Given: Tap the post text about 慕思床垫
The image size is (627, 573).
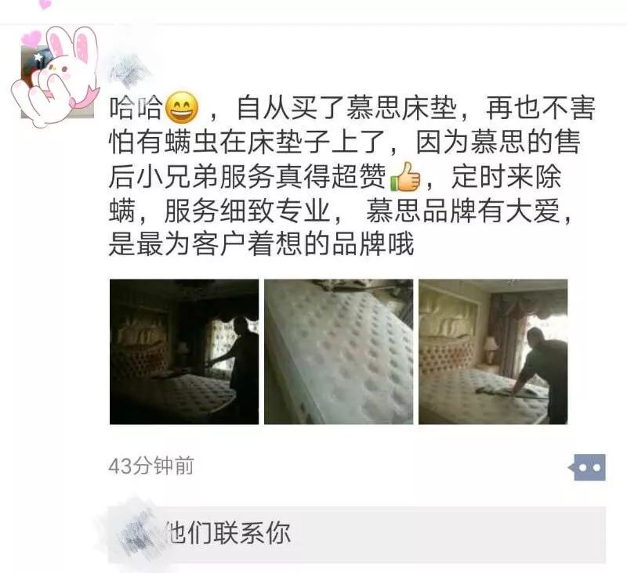Looking at the screenshot, I should (352, 176).
